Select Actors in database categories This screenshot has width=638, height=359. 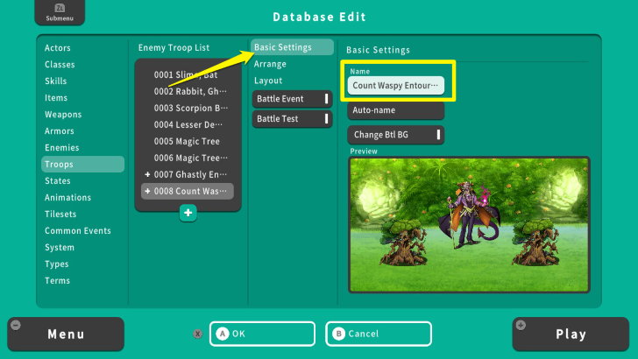(x=58, y=48)
